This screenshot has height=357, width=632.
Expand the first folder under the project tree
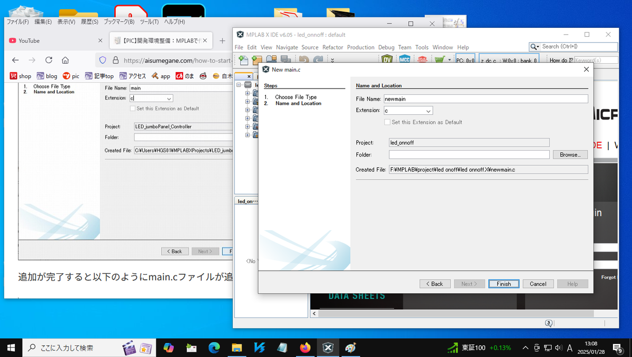click(248, 93)
